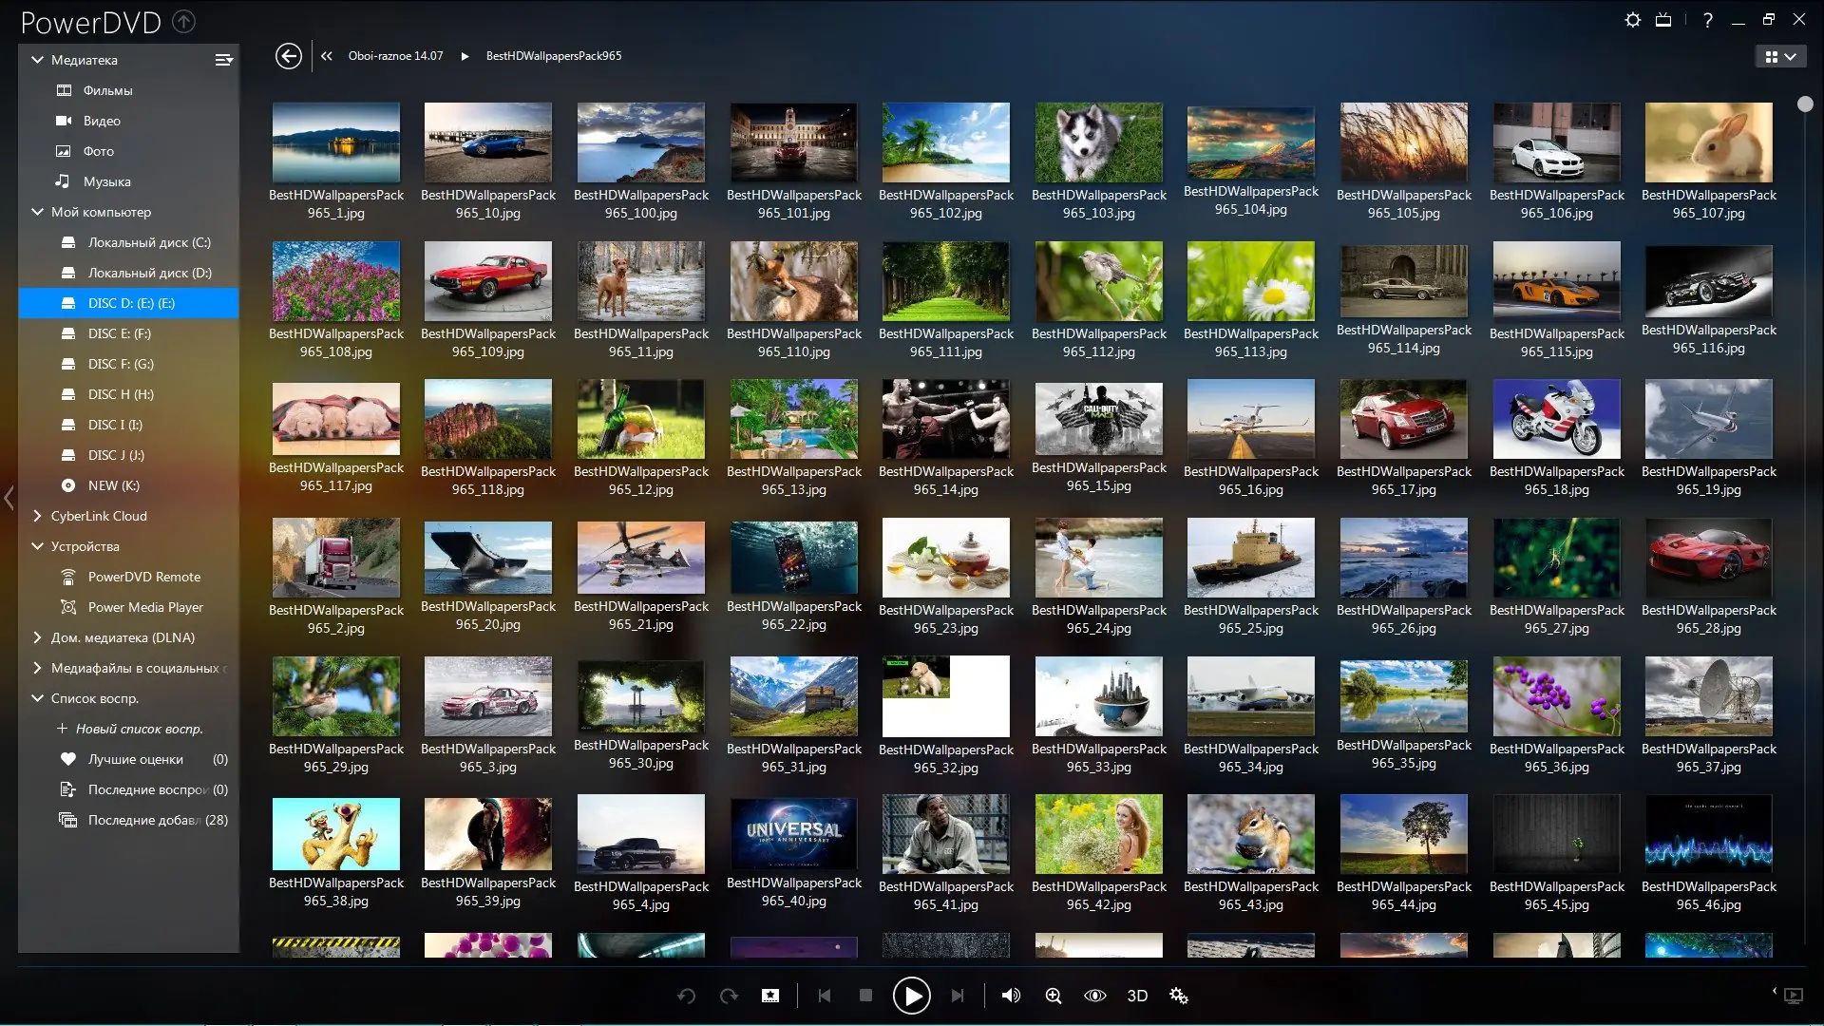The image size is (1824, 1026).
Task: Toggle 3D playback mode
Action: pyautogui.click(x=1137, y=996)
